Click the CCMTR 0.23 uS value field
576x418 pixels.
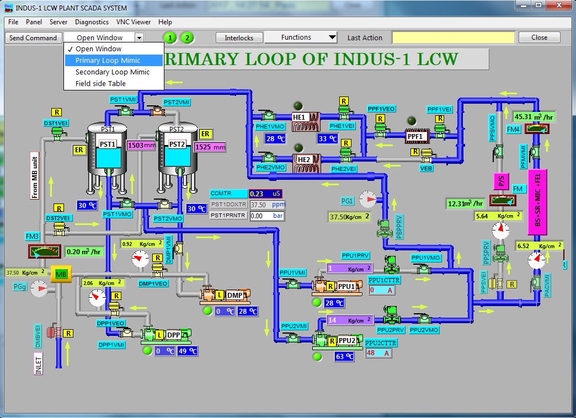click(x=265, y=194)
